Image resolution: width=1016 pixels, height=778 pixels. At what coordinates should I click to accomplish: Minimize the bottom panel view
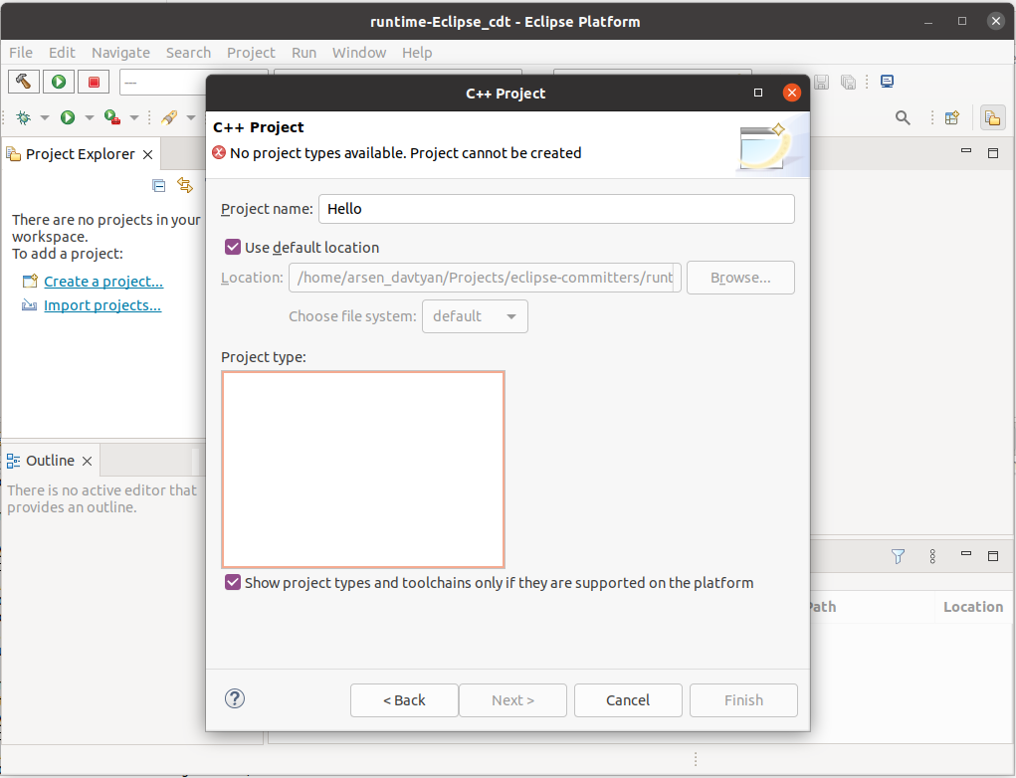tap(966, 554)
